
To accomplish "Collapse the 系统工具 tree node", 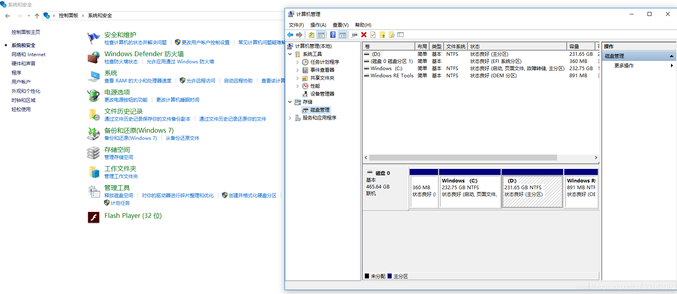I will click(x=290, y=54).
